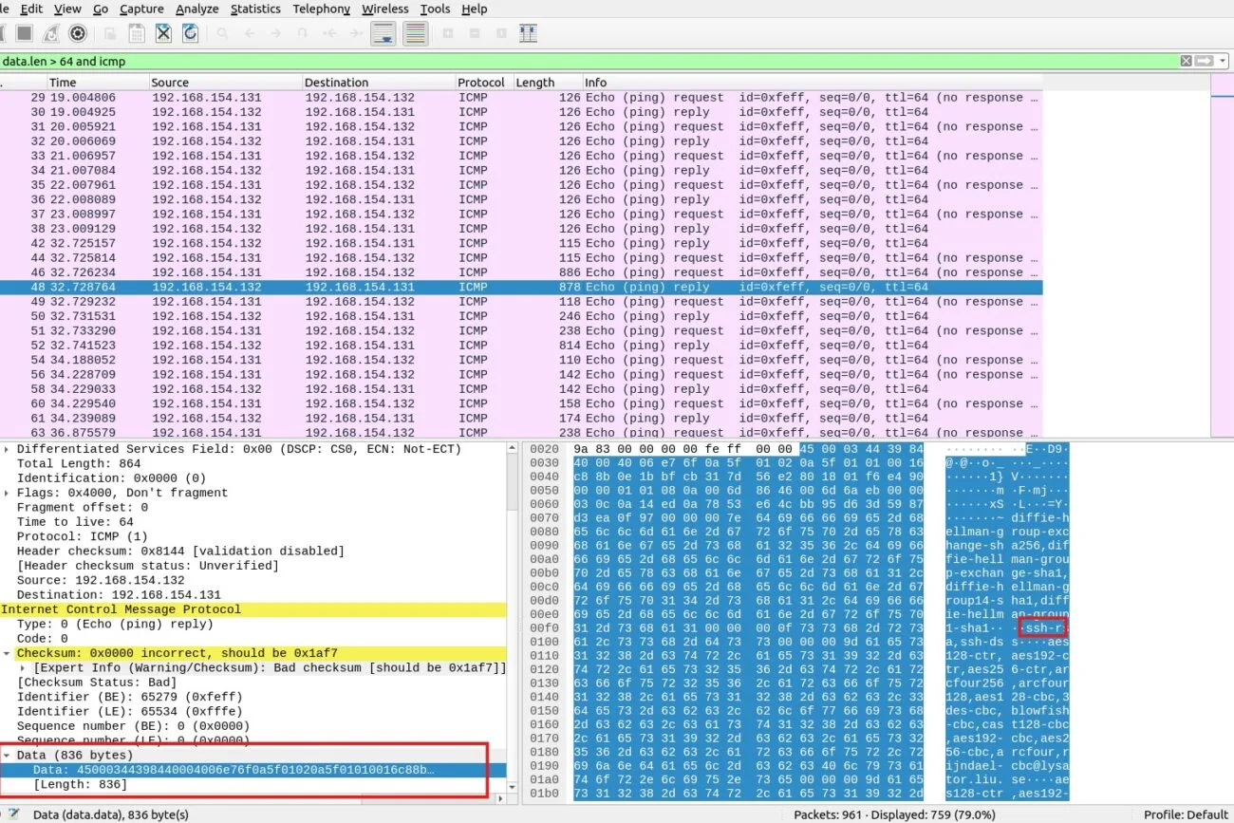The height and width of the screenshot is (823, 1234).
Task: Clear the display filter with X icon
Action: (x=1187, y=61)
